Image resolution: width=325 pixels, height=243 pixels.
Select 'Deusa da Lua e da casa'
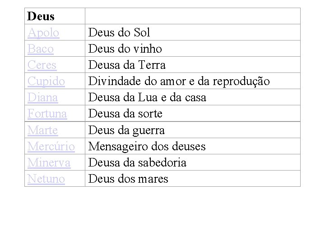pos(147,97)
